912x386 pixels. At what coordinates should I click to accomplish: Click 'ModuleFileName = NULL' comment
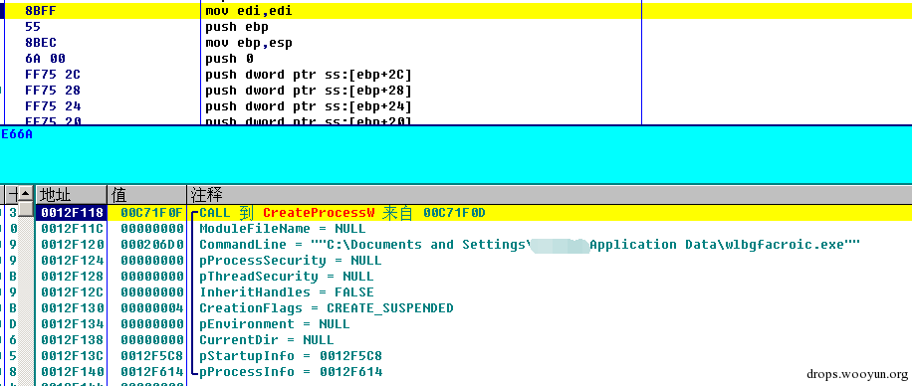(x=282, y=229)
